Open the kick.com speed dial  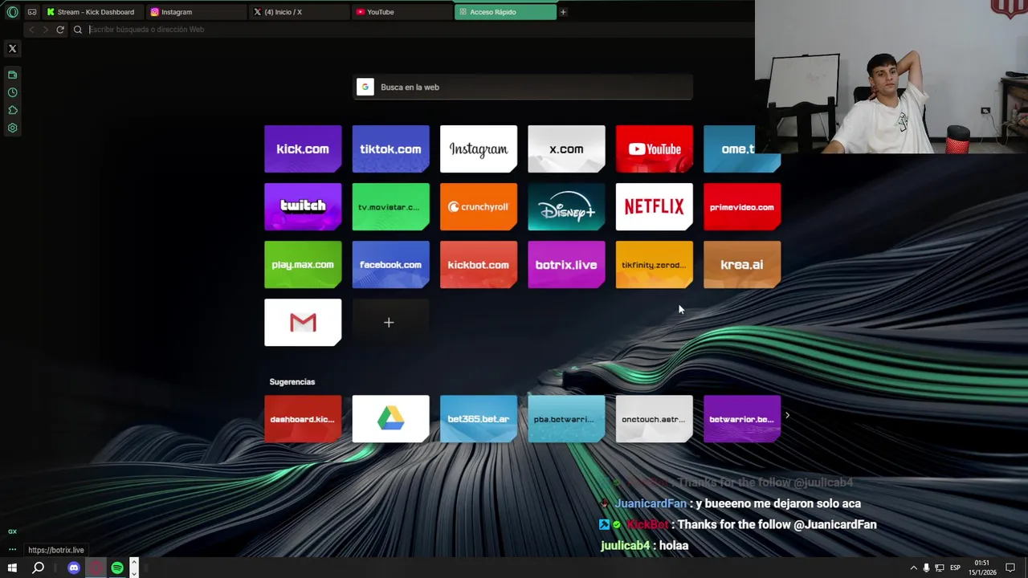tap(303, 149)
